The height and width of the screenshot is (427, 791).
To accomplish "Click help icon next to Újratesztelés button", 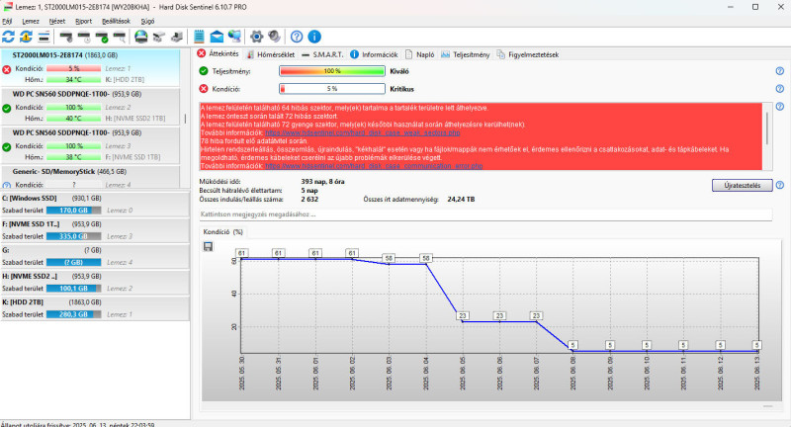I will pyautogui.click(x=780, y=185).
